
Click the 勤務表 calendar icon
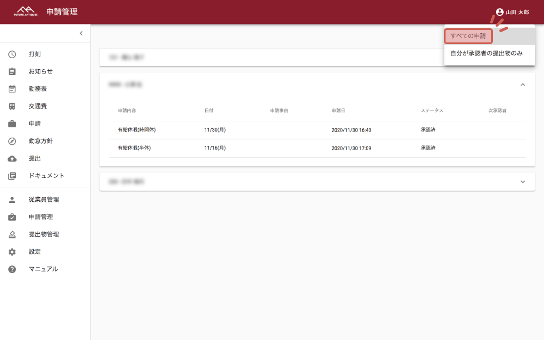[x=12, y=89]
